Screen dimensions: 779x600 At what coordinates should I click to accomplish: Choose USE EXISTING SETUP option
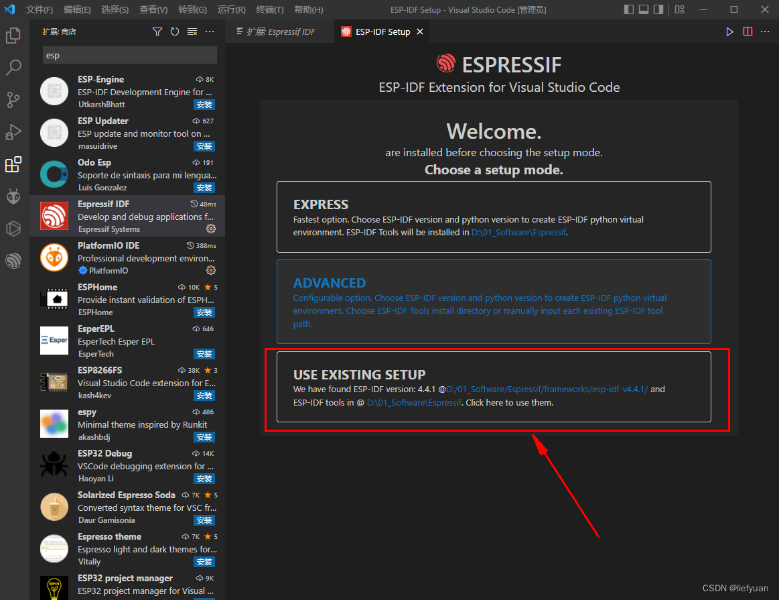point(494,387)
